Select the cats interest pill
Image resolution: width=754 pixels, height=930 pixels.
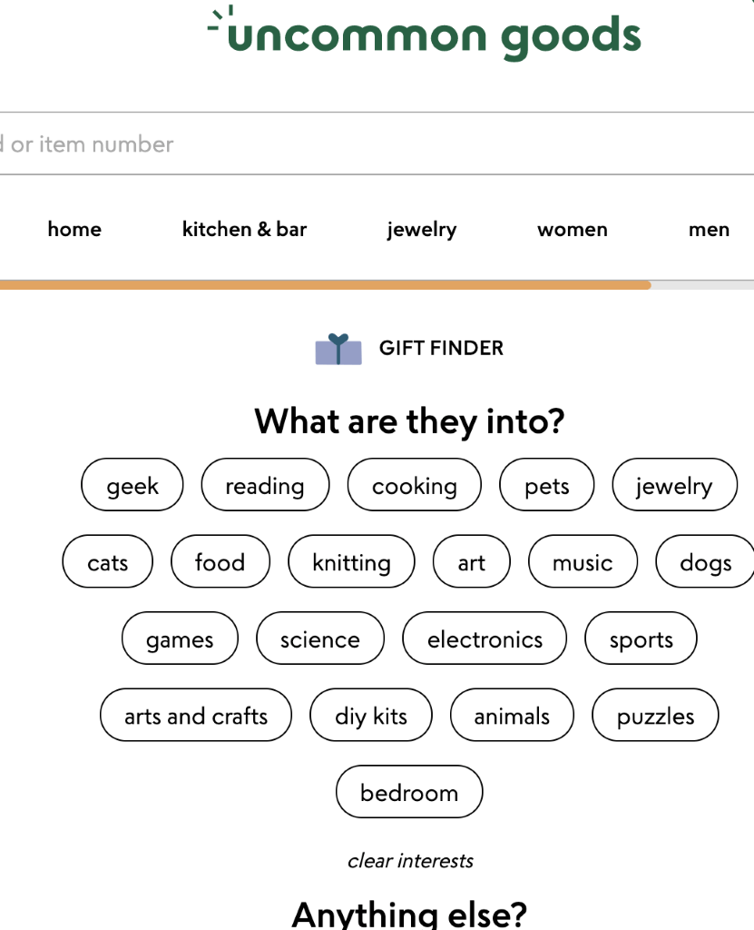tap(107, 561)
